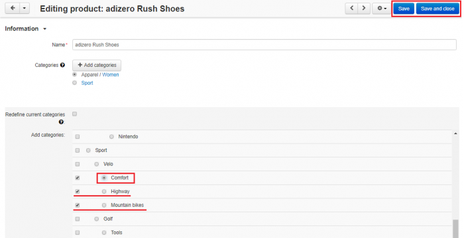Go back using the left arrow button
The image size is (464, 238).
coord(13,8)
